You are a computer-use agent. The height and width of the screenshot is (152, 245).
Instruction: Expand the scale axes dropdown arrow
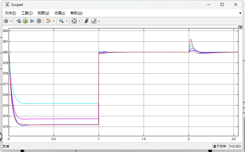pos(79,21)
